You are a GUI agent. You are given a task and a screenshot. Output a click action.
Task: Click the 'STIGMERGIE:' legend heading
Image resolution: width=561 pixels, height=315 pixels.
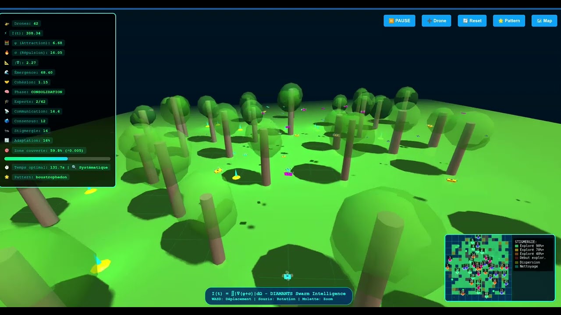[x=525, y=241]
